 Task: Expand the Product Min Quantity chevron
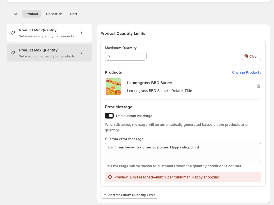(81, 33)
